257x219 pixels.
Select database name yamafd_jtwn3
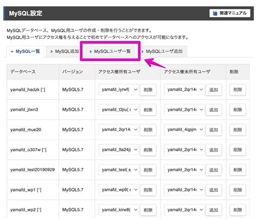pos(24,110)
